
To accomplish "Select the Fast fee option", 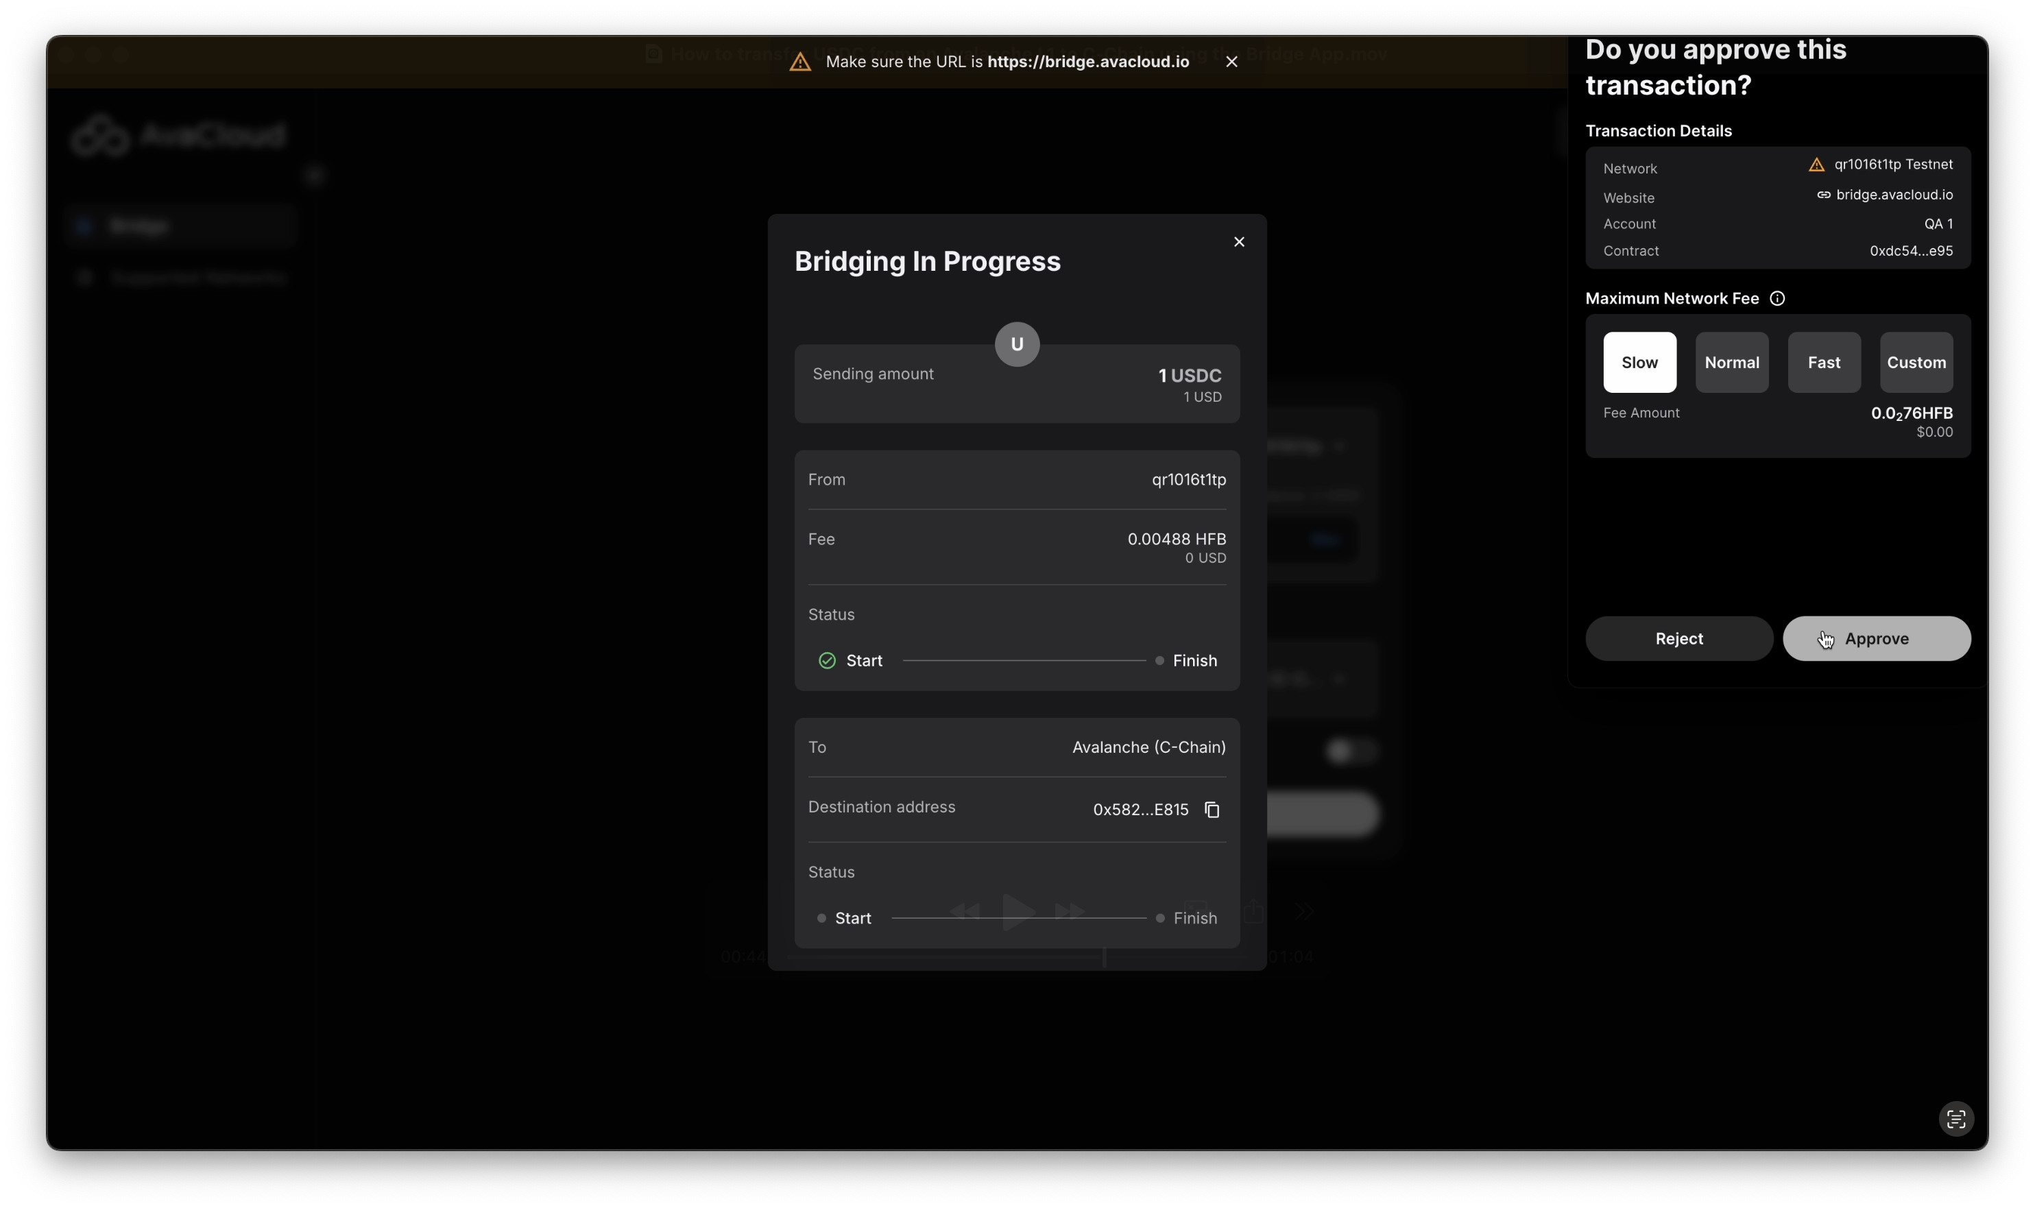I will coord(1823,362).
